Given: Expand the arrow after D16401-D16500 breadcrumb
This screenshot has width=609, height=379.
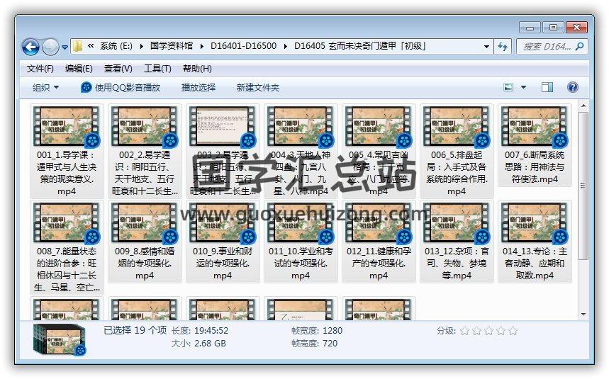Looking at the screenshot, I should click(286, 46).
